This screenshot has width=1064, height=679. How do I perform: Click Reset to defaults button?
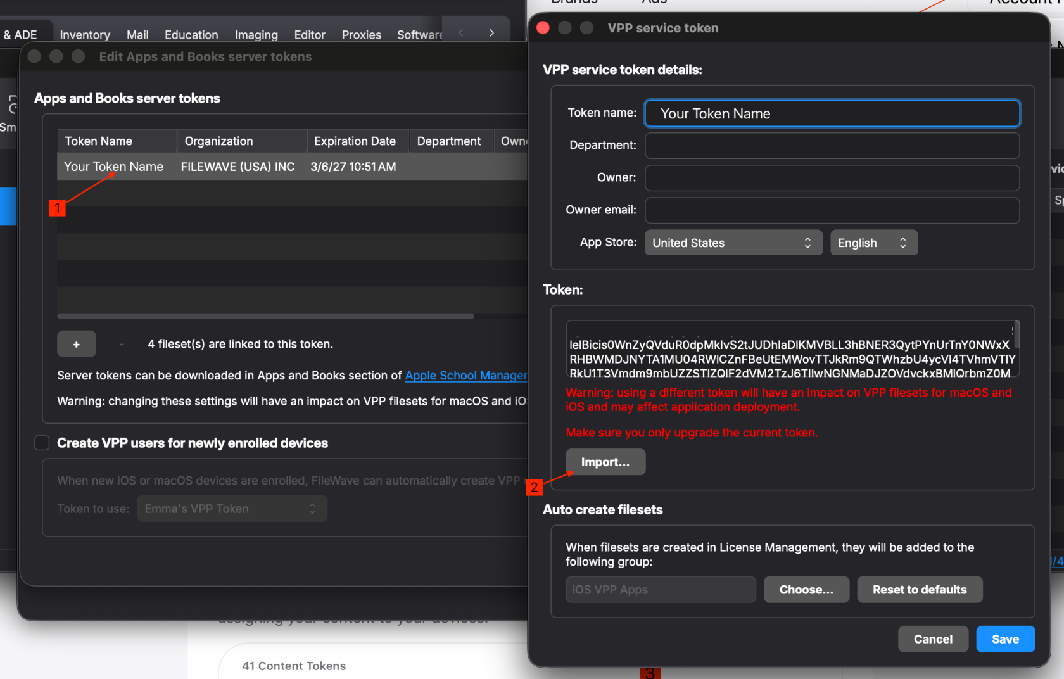[920, 590]
